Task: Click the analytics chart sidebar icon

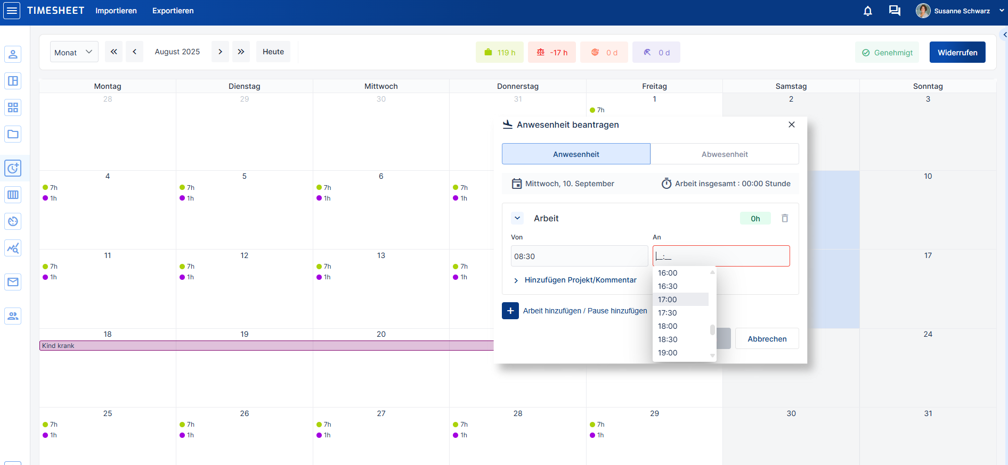Action: coord(13,248)
